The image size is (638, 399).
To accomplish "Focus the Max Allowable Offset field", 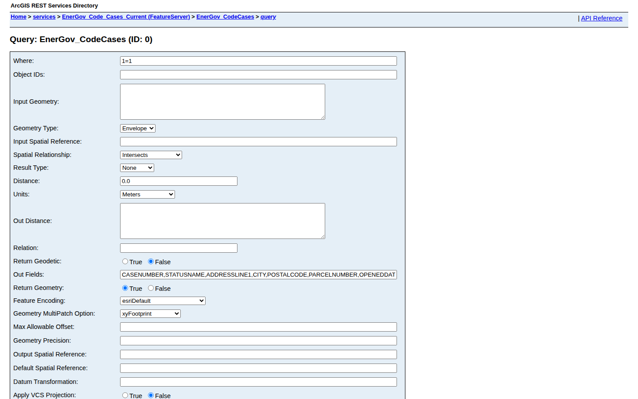I will click(258, 327).
